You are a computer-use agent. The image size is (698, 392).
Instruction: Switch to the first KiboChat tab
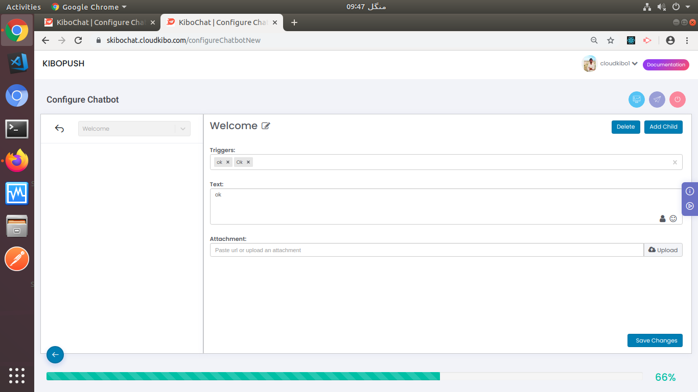[99, 22]
